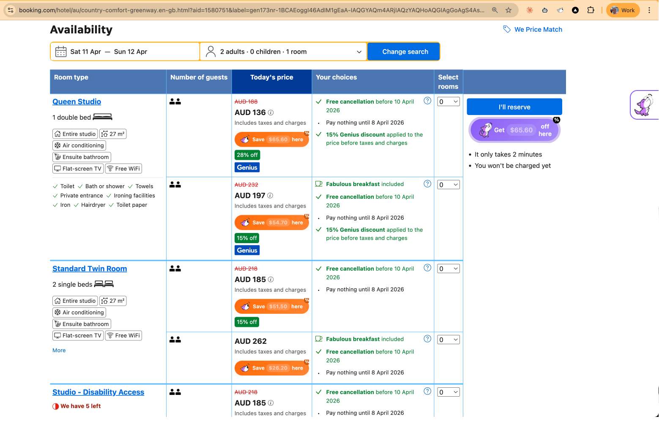
Task: Click the calendar icon beside the dates
Action: pyautogui.click(x=61, y=51)
